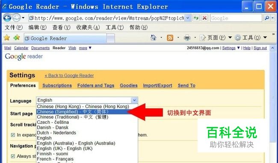
Task: Click the search magnifier icon
Action: tap(266, 18)
